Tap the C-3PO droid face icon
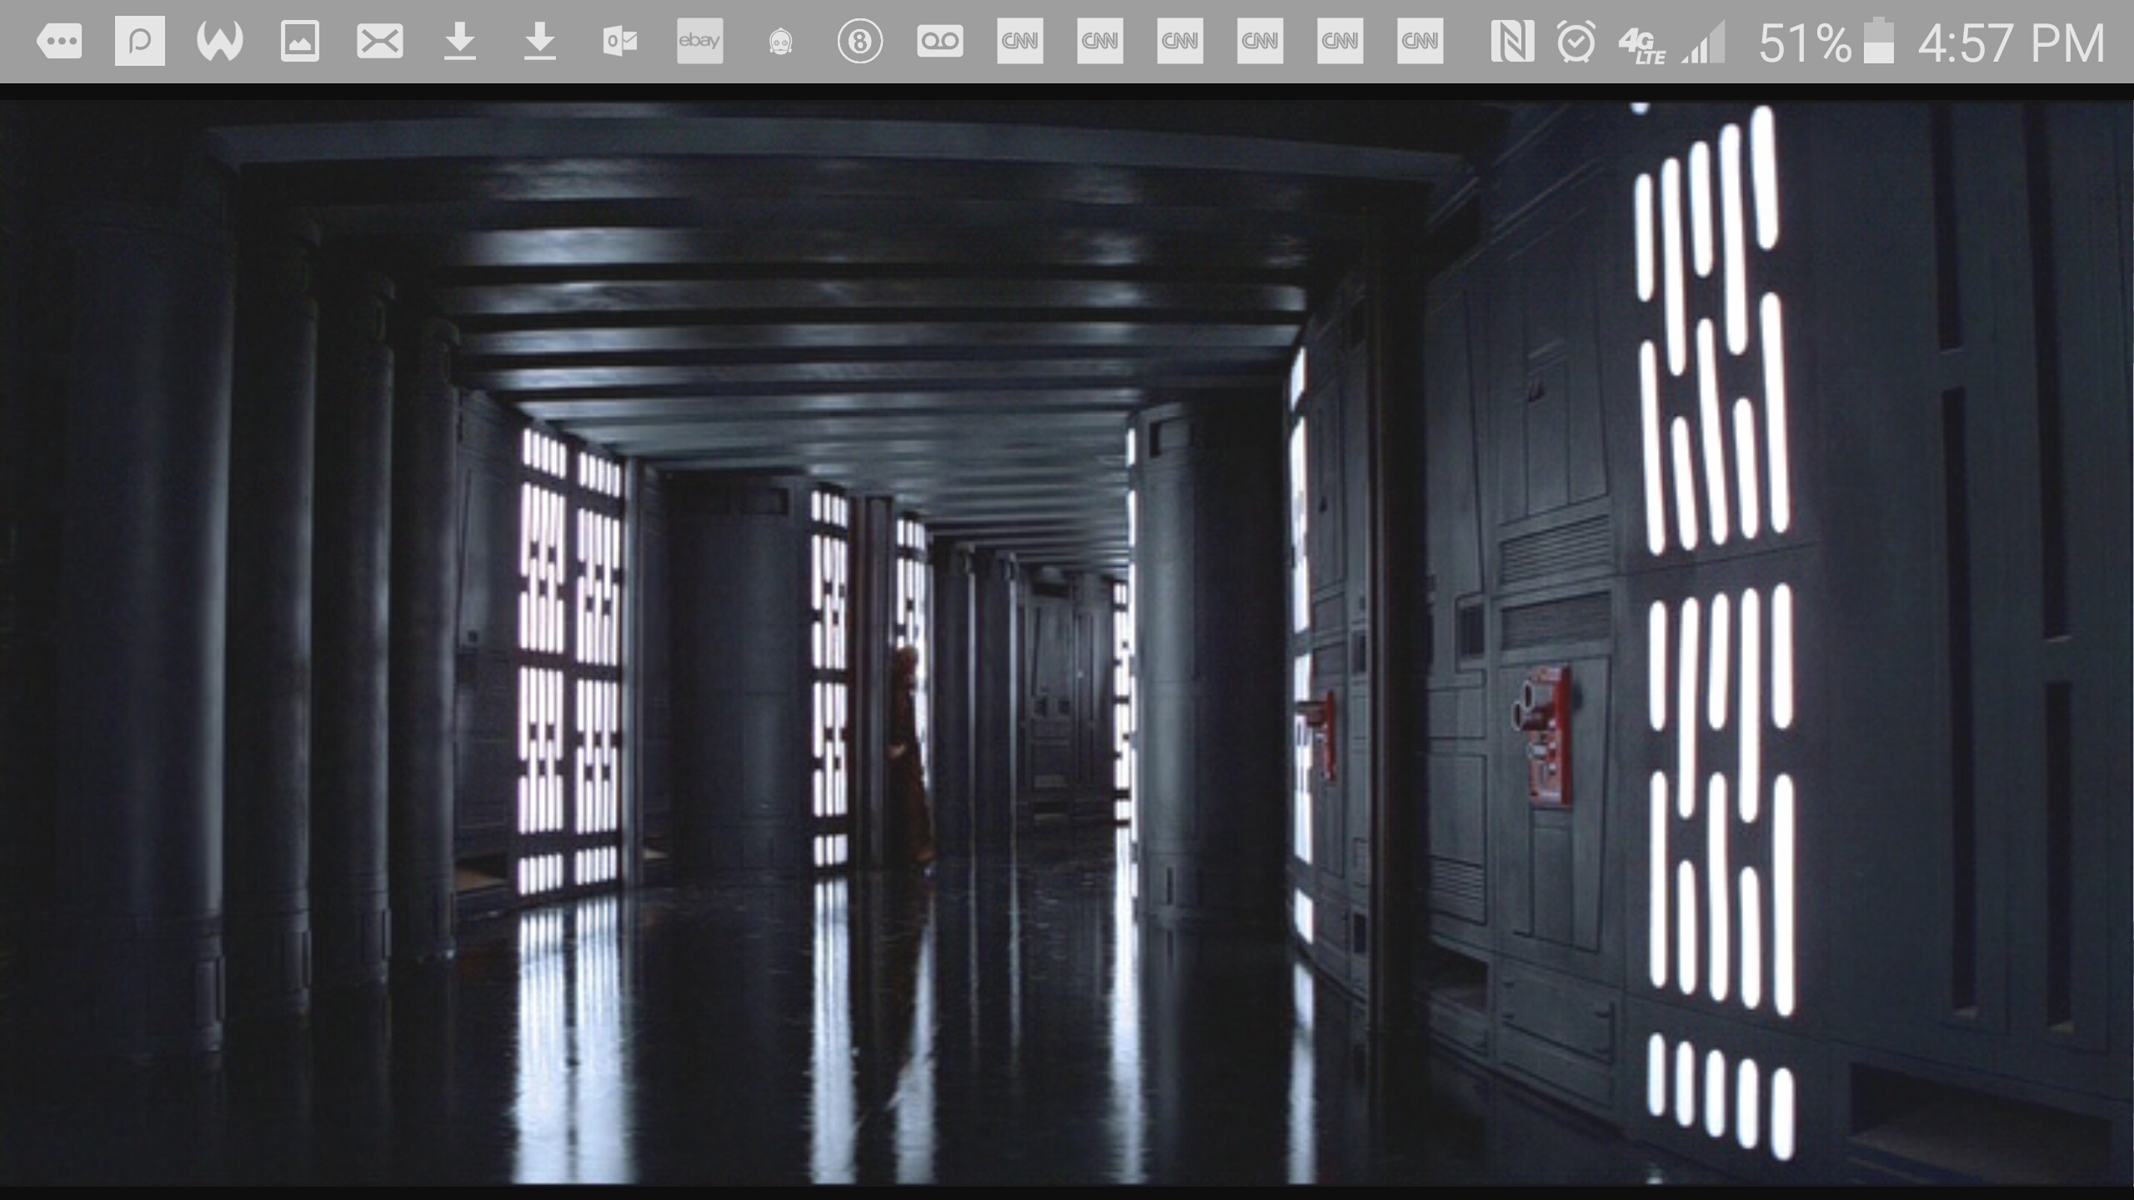The width and height of the screenshot is (2134, 1200). point(779,41)
